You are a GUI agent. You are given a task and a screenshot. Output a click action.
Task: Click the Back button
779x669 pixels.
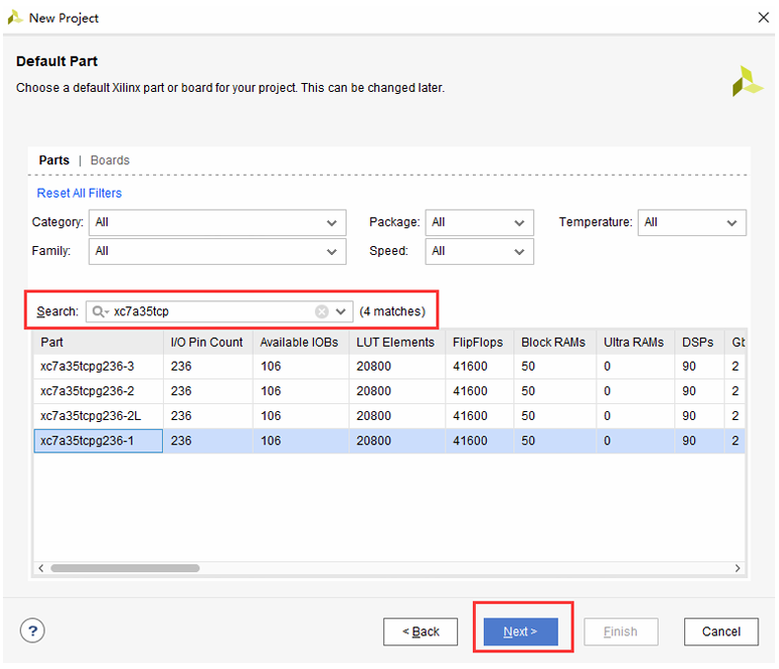coord(421,631)
